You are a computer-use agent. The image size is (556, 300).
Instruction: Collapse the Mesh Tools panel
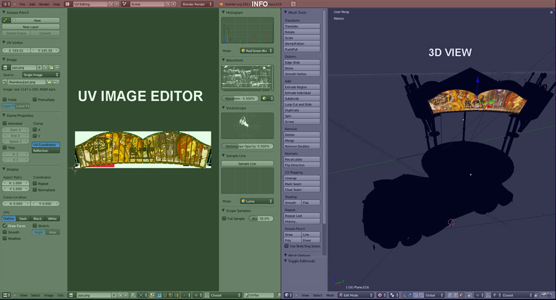[285, 12]
